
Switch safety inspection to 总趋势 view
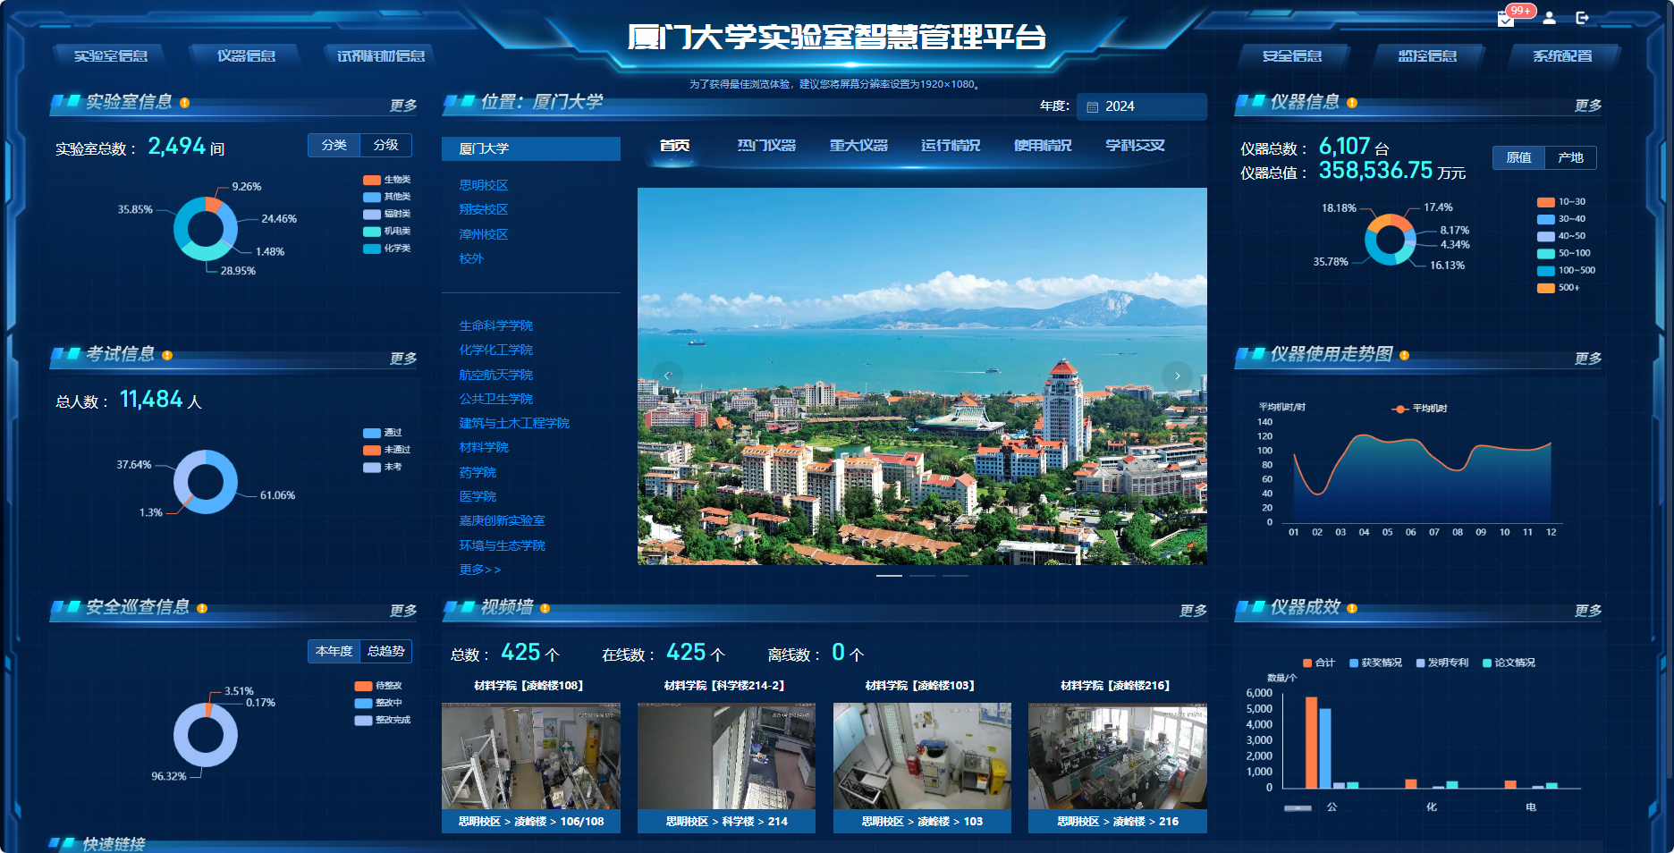tap(385, 651)
